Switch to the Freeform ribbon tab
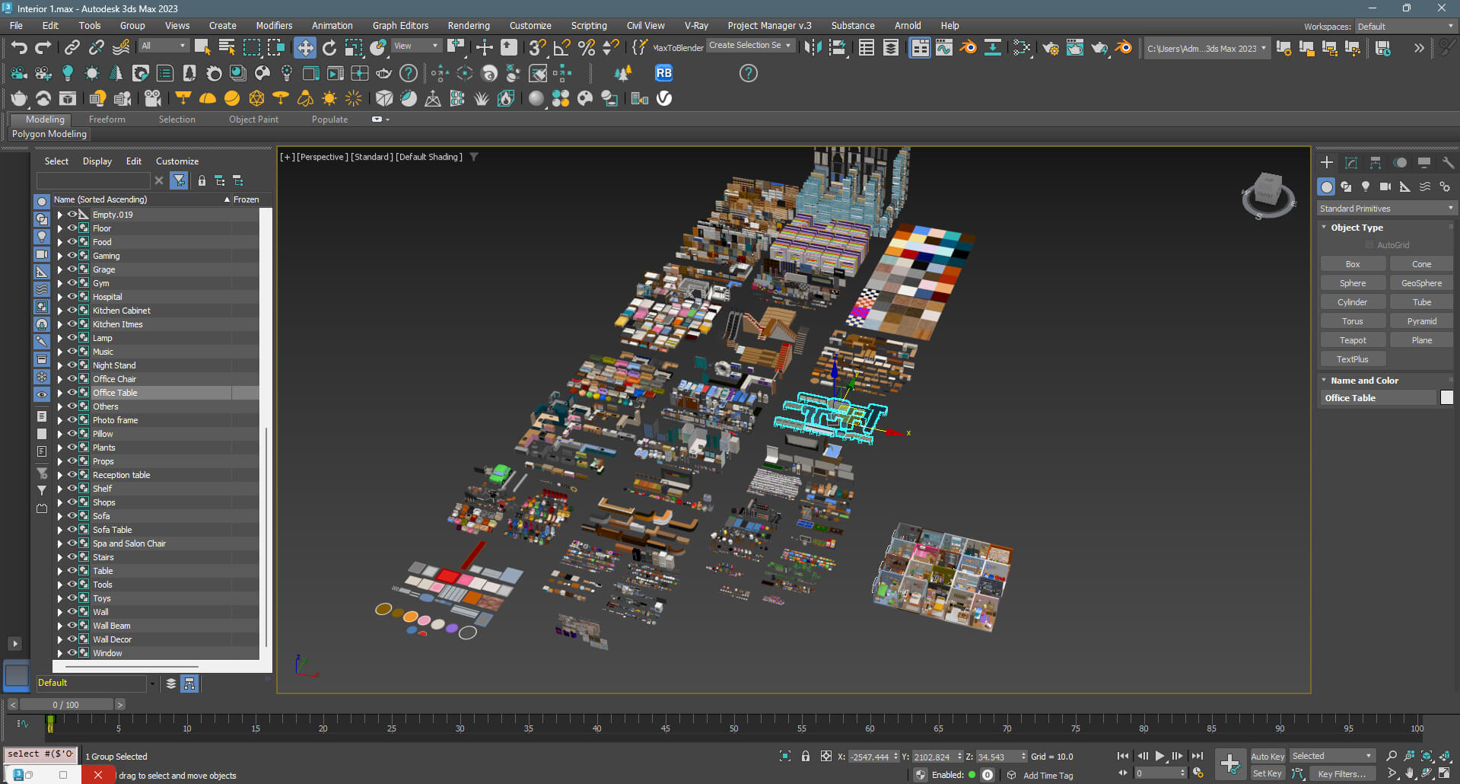This screenshot has width=1460, height=784. coord(107,120)
